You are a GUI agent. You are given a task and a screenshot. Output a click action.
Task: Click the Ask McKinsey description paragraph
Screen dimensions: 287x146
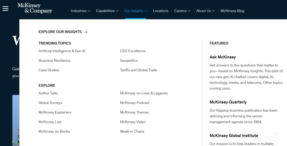246,77
